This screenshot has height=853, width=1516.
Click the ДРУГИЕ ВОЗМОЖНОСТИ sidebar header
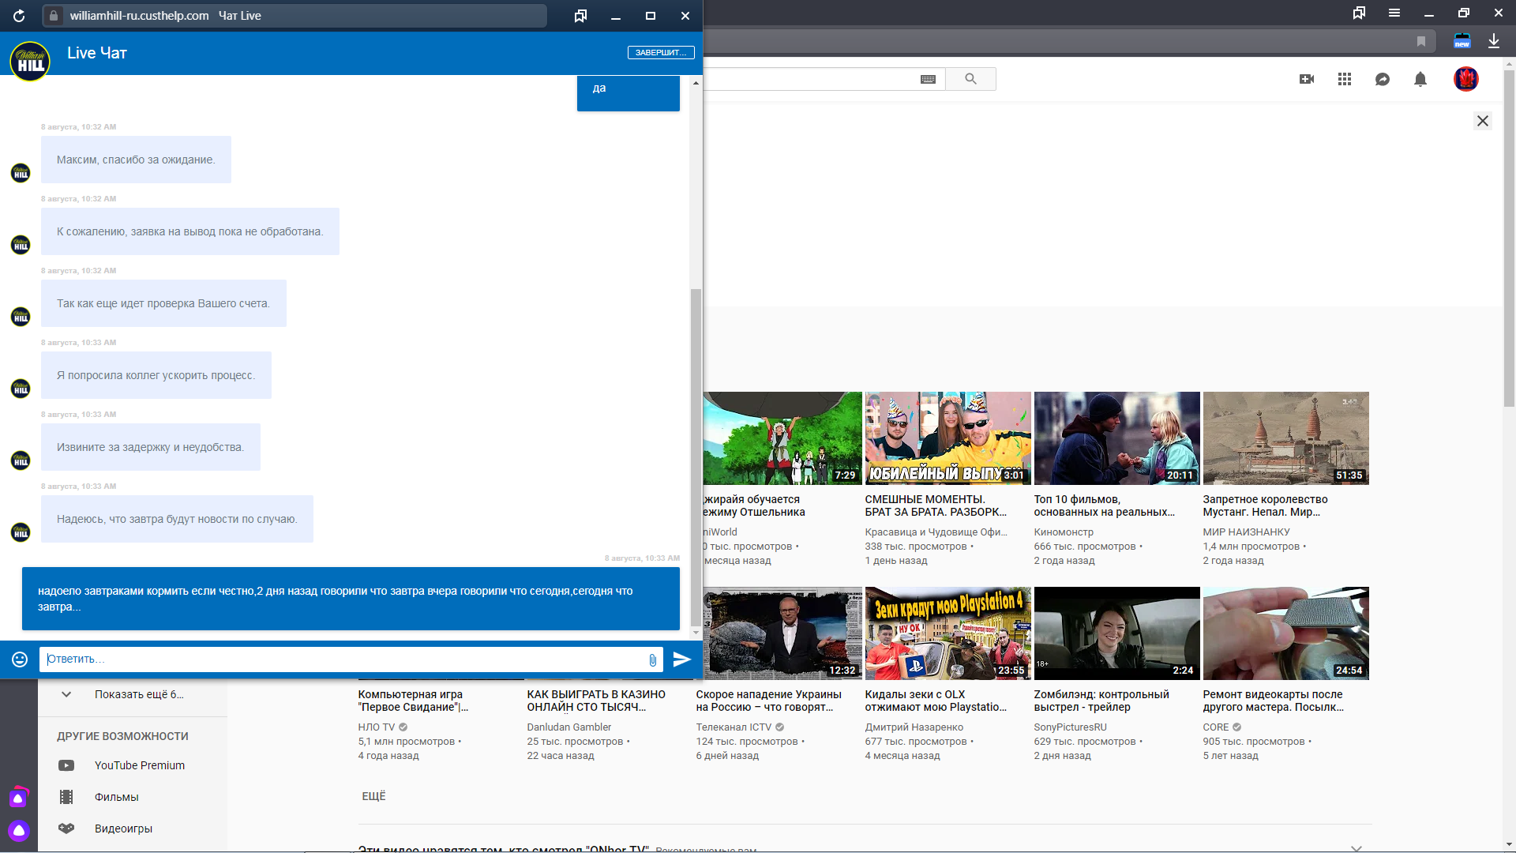click(122, 736)
